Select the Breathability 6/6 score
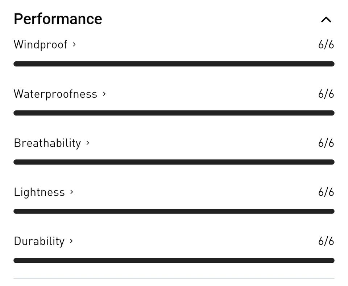 pos(326,143)
